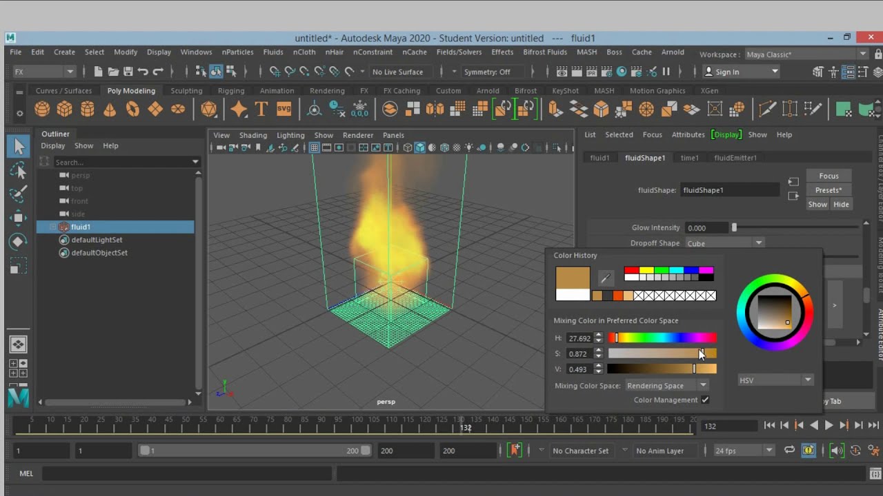Activate the Select tool arrow

[x=19, y=145]
